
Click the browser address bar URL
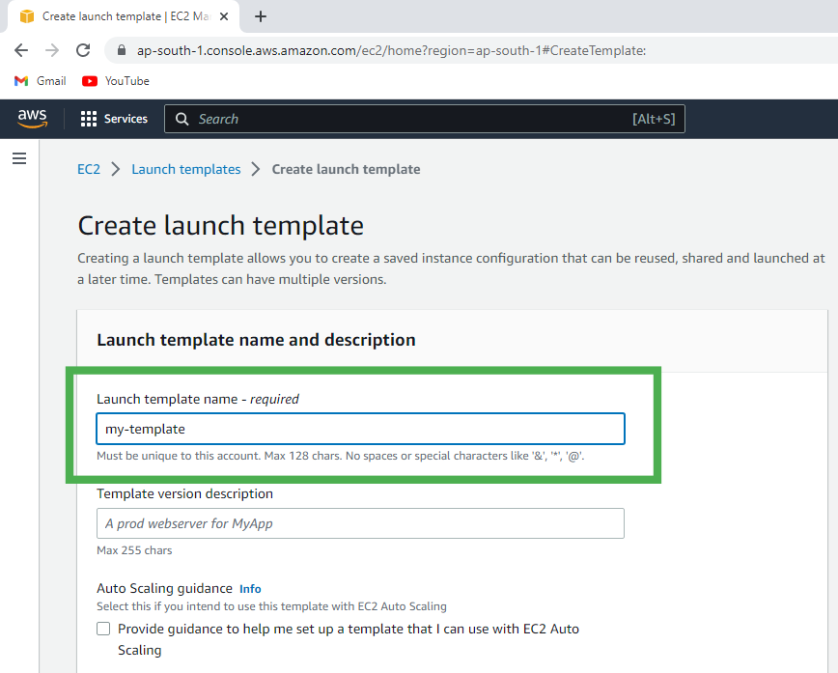pos(391,50)
